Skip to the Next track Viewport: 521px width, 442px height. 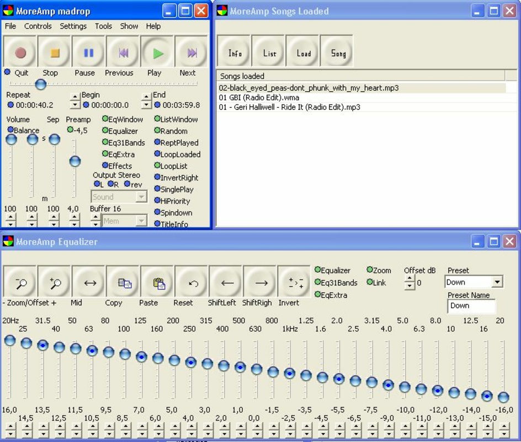(x=192, y=52)
